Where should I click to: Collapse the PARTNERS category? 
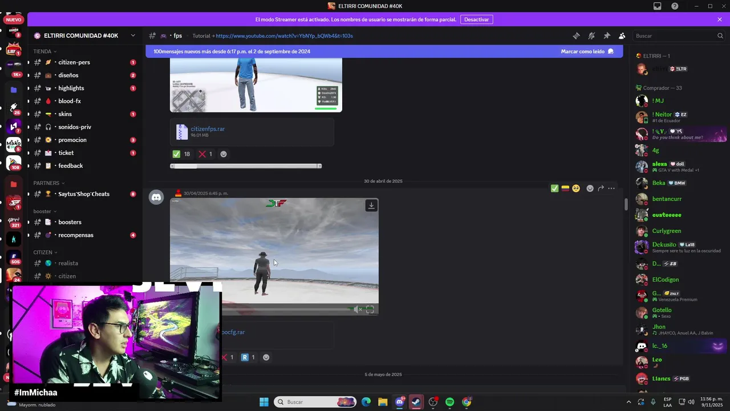pyautogui.click(x=49, y=183)
